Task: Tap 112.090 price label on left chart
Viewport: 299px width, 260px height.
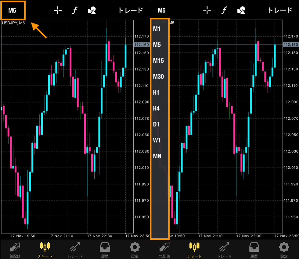Action: pyautogui.click(x=142, y=102)
